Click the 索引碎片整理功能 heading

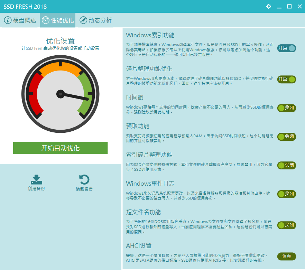(149, 155)
